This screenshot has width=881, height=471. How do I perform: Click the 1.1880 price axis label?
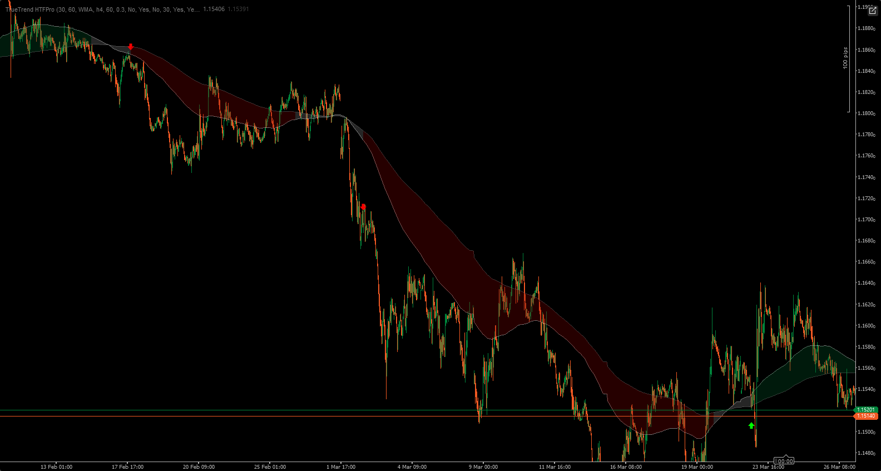coord(865,28)
